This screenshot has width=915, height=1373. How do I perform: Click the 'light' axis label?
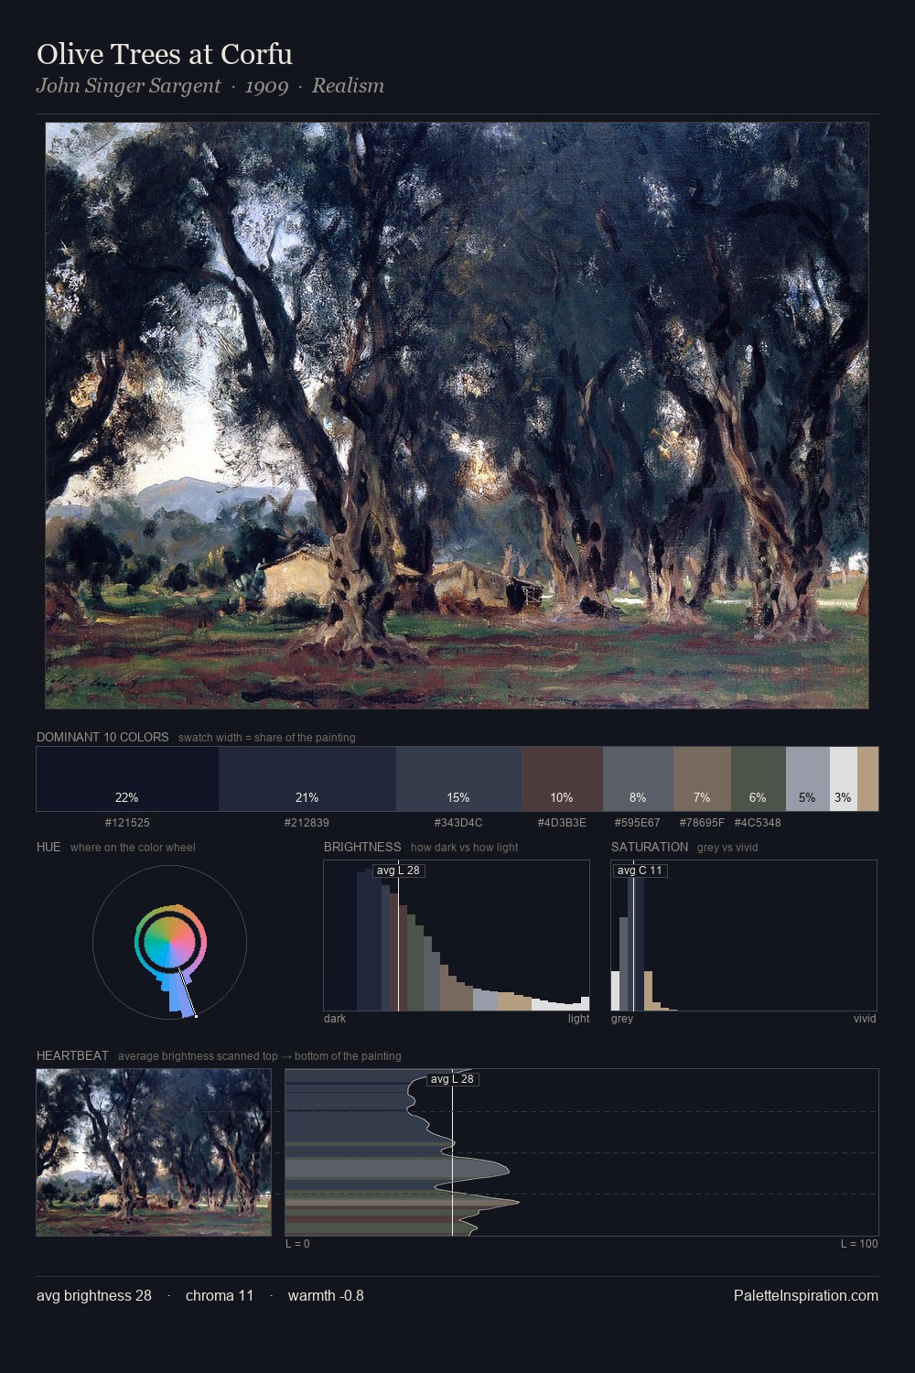click(579, 1019)
